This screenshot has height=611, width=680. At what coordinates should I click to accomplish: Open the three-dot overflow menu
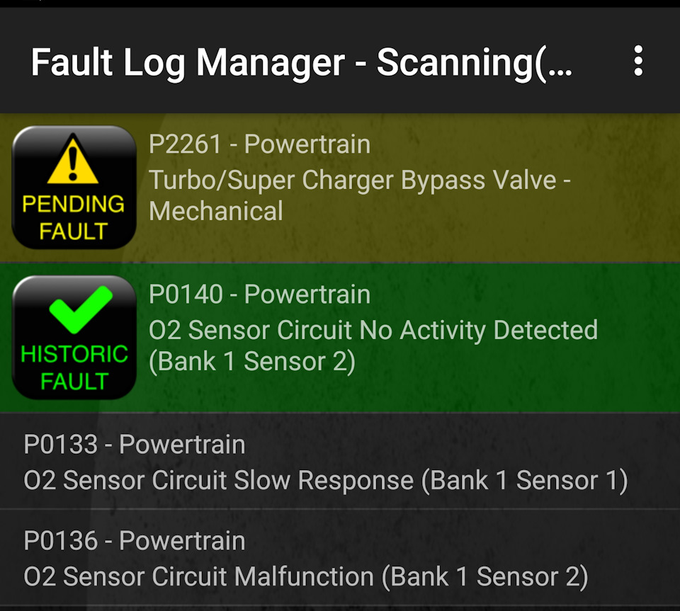pyautogui.click(x=637, y=62)
